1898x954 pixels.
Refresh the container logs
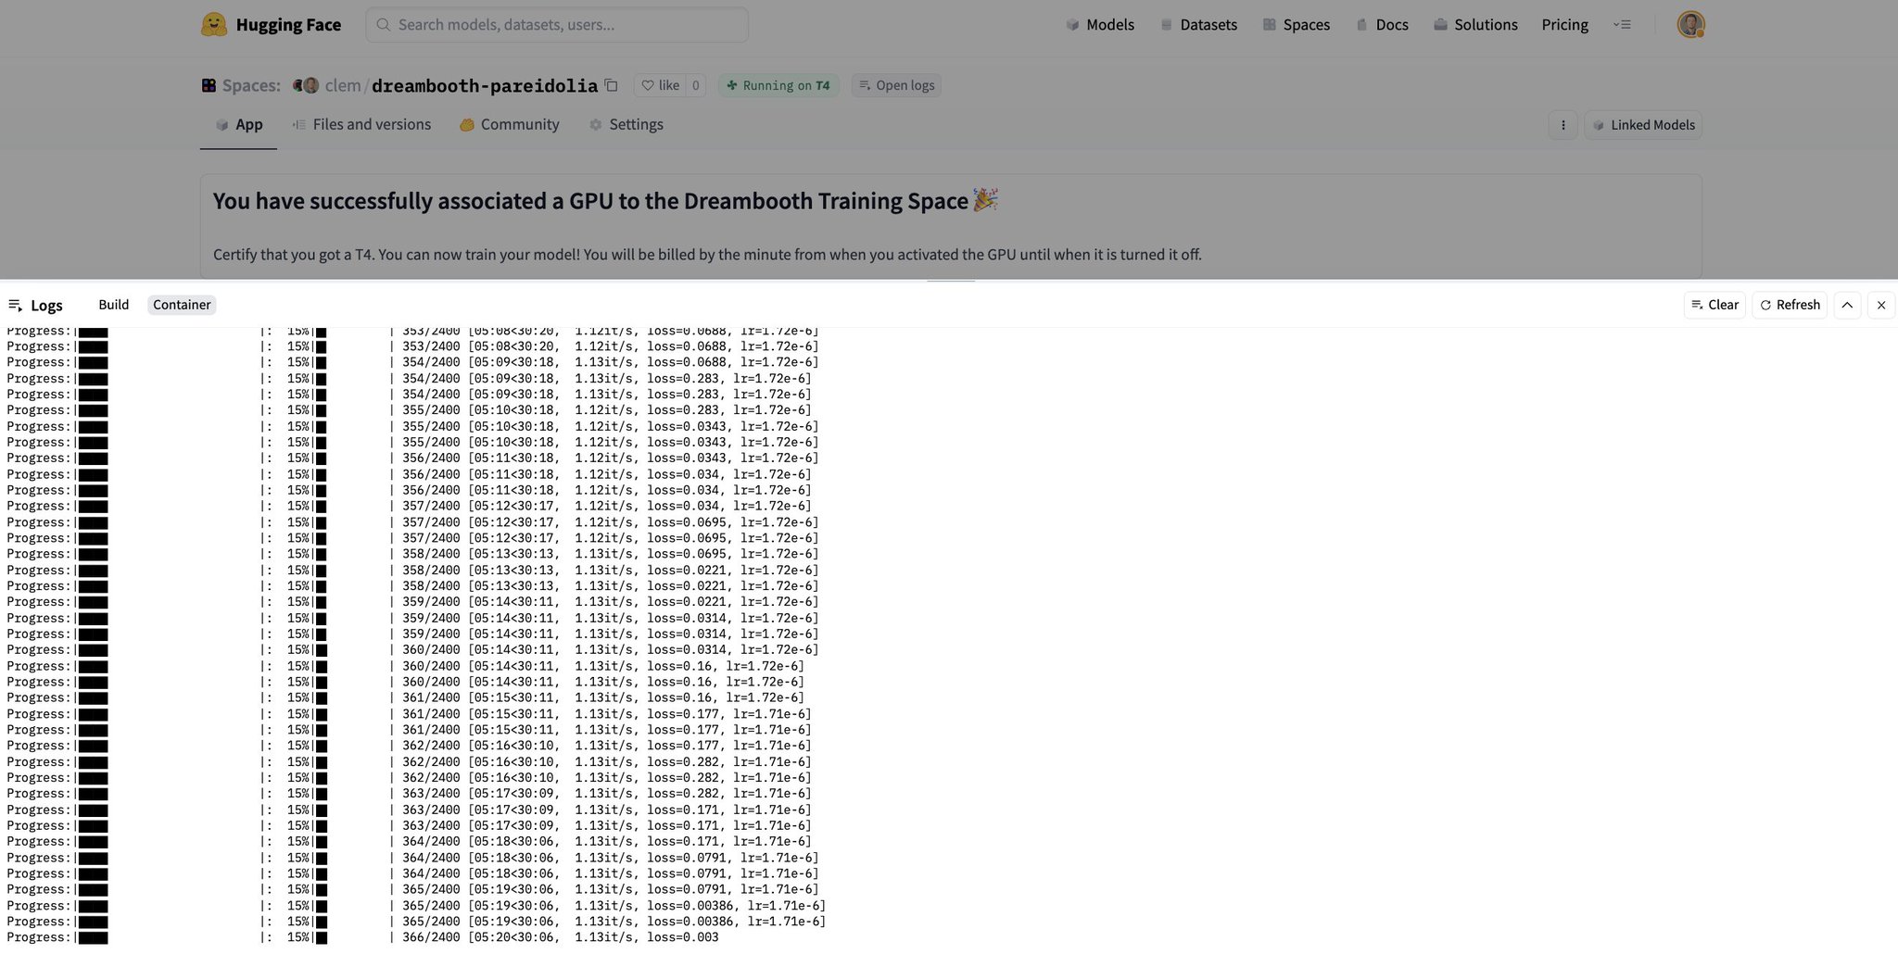(x=1790, y=305)
